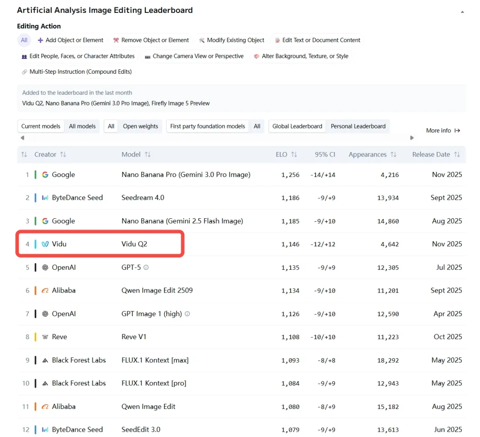Screen dimensions: 480x437
Task: Choose Multi-Step Instruction (Compound Edits) filter
Action: tap(76, 72)
